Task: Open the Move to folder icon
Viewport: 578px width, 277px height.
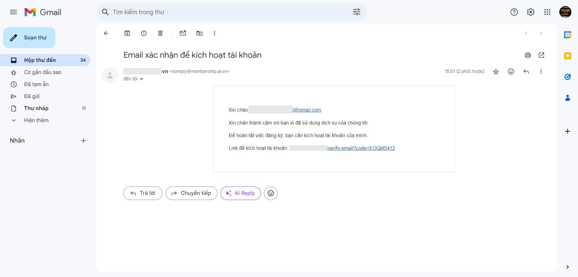Action: point(199,33)
